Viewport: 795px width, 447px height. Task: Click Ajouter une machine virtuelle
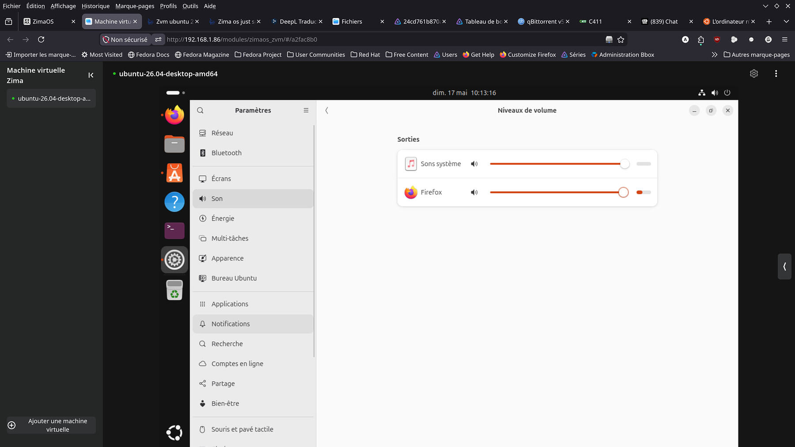(51, 425)
